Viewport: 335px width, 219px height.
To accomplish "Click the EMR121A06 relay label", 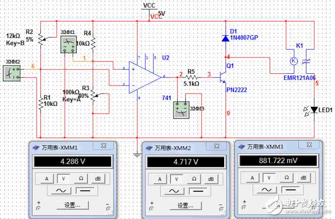I will click(x=300, y=78).
